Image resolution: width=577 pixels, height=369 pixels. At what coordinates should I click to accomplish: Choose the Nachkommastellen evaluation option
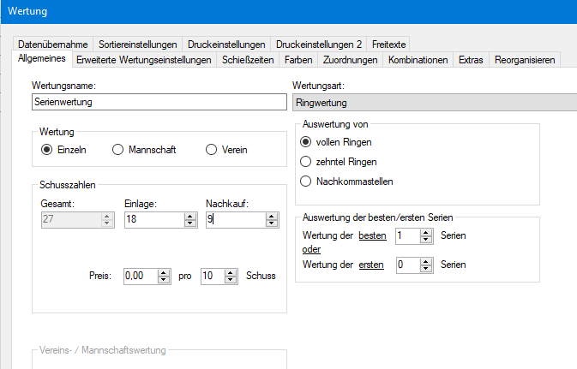(305, 181)
